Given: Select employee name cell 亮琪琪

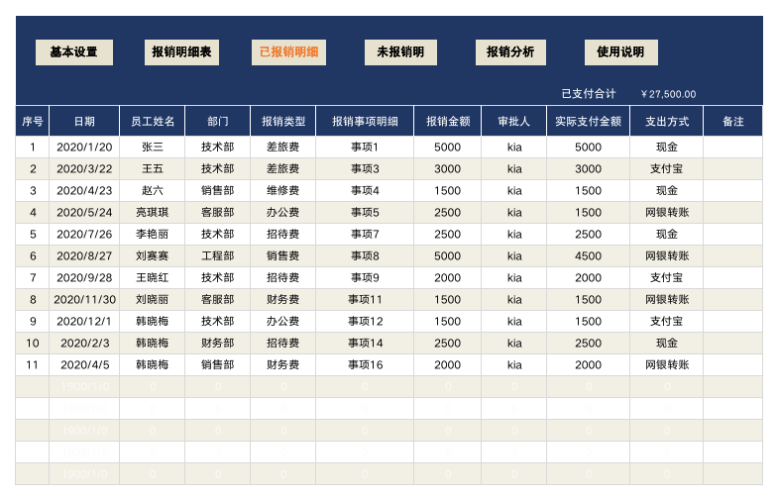Looking at the screenshot, I should 153,213.
